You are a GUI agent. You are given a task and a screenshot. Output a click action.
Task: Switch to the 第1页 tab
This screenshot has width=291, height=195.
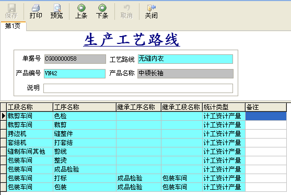(13, 26)
